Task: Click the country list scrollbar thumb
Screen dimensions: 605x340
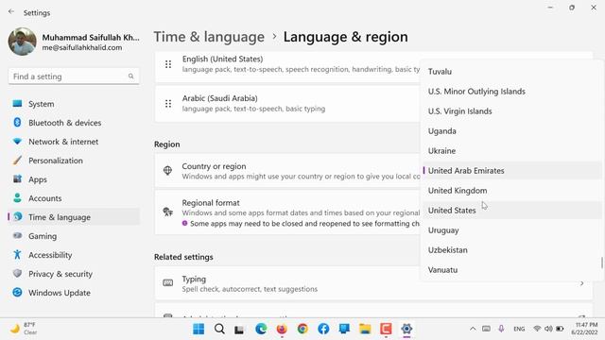Action: click(601, 263)
